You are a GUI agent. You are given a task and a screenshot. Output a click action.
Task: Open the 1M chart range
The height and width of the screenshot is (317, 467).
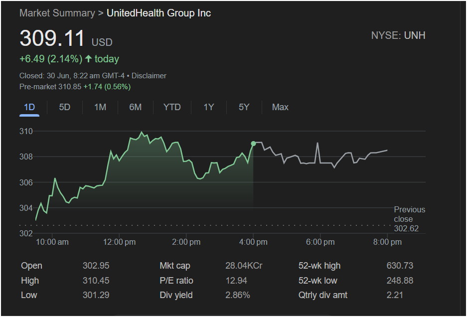[x=100, y=107]
